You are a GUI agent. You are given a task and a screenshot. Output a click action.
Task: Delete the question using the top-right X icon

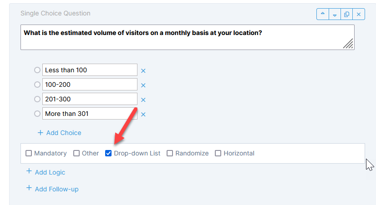[x=359, y=15]
